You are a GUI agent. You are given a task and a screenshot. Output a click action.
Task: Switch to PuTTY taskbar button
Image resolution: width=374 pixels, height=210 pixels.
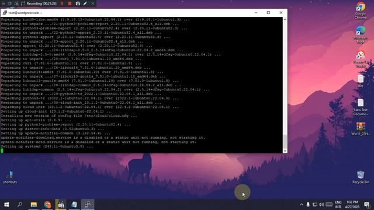pyautogui.click(x=88, y=205)
